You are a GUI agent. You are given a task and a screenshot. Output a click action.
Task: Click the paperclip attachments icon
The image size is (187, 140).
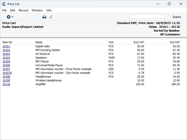click(51, 17)
